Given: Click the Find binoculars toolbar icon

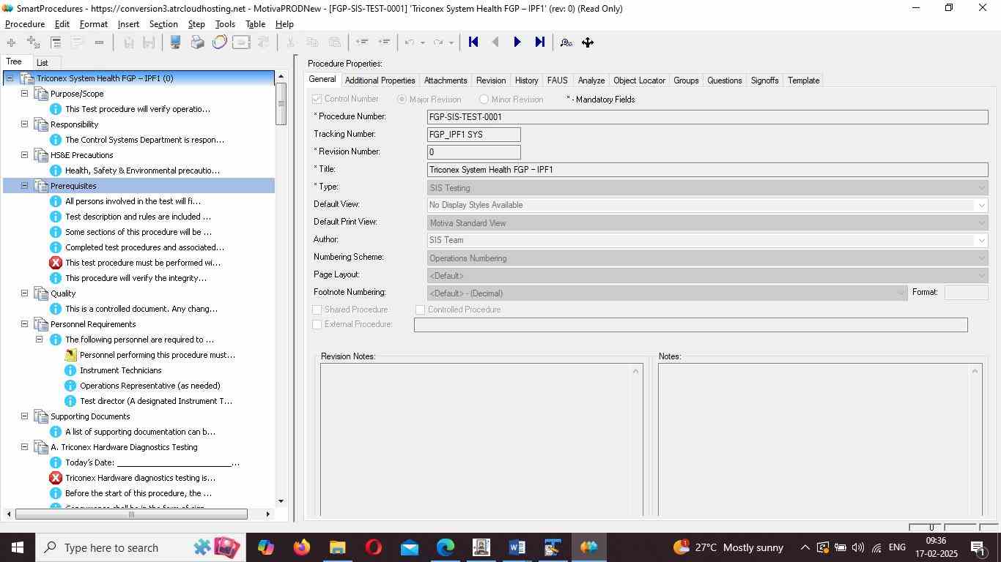Looking at the screenshot, I should point(566,42).
